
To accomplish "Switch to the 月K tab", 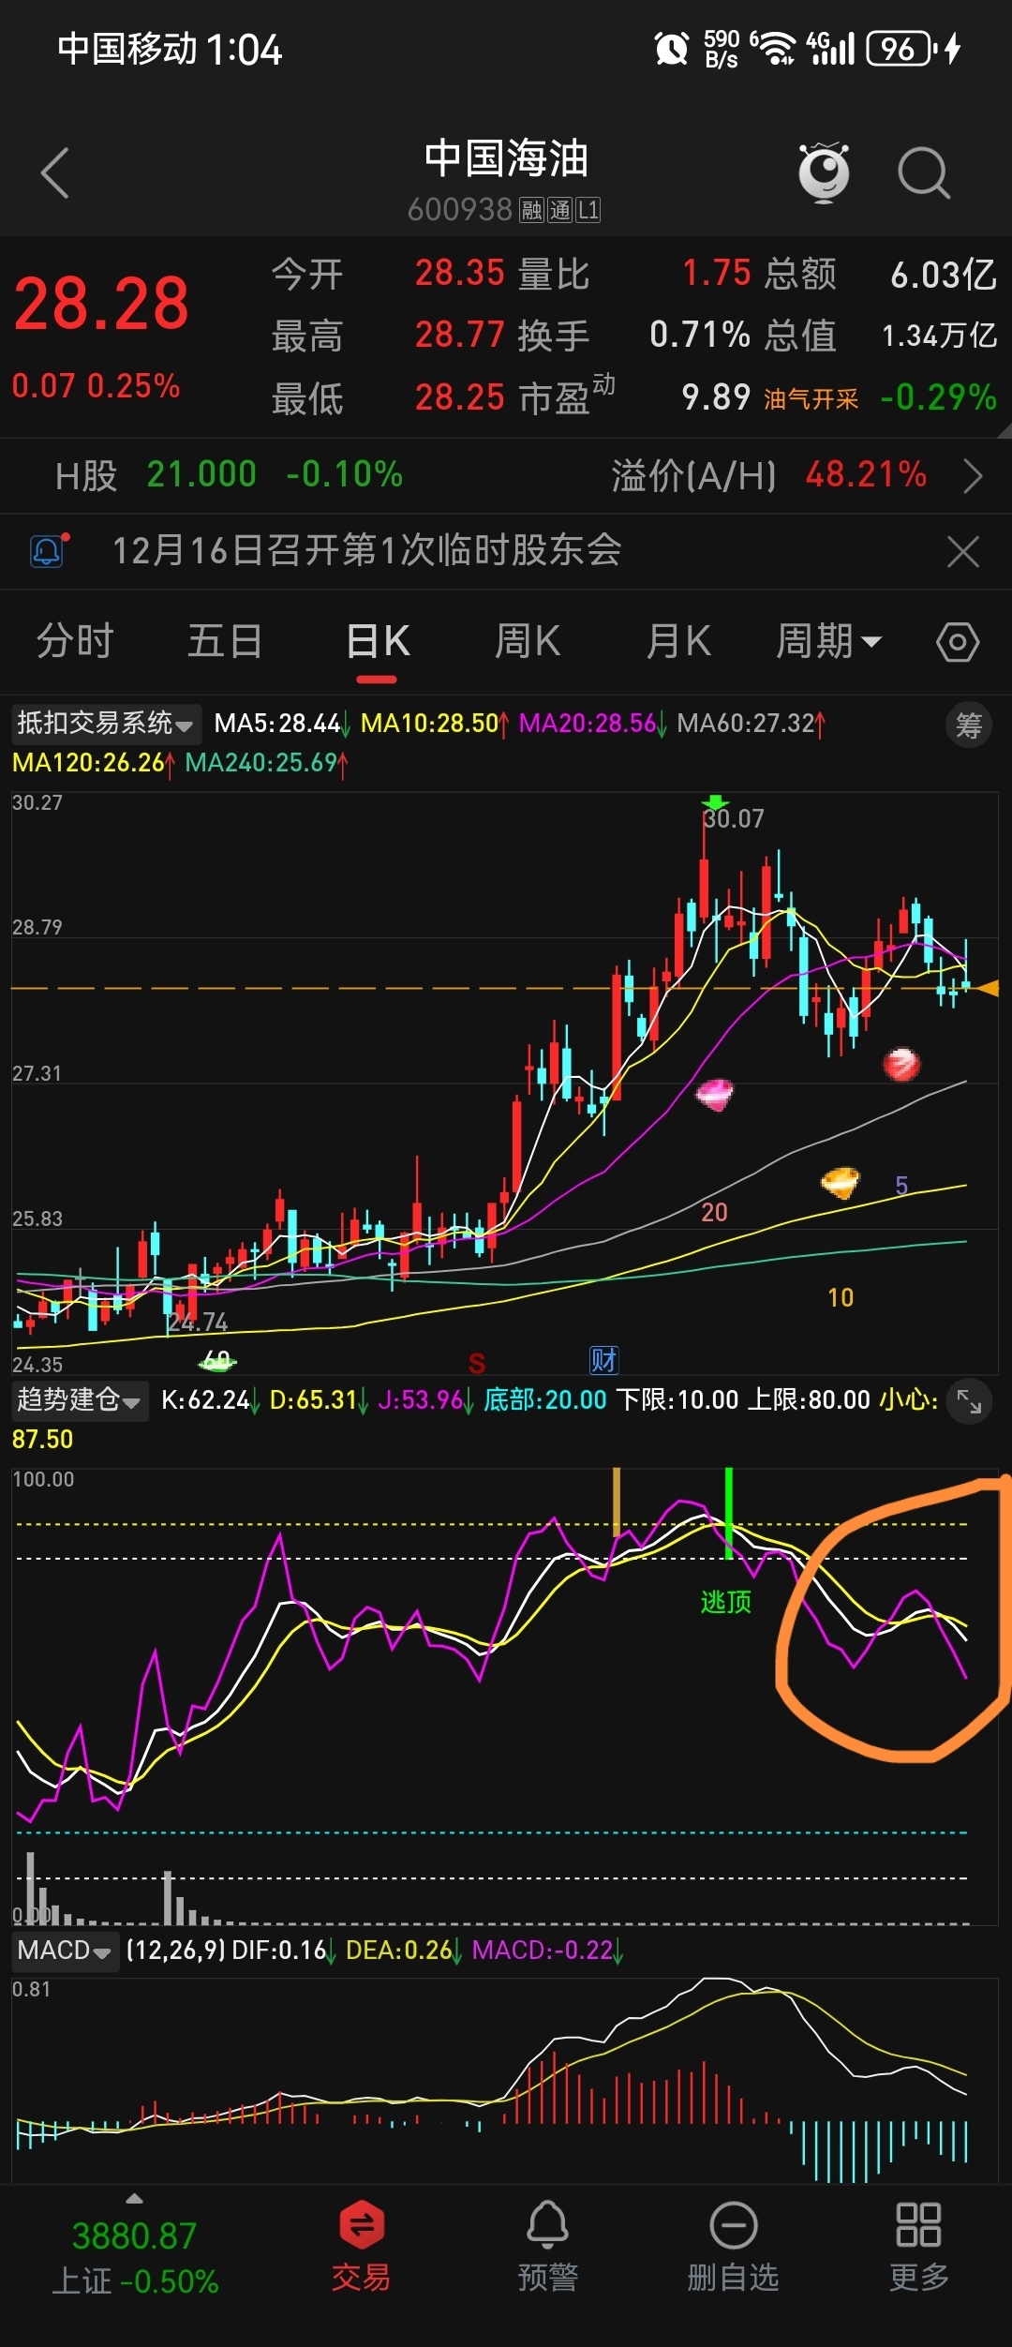I will [x=678, y=642].
